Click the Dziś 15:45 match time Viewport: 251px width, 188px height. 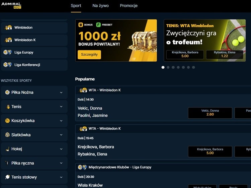click(x=85, y=138)
